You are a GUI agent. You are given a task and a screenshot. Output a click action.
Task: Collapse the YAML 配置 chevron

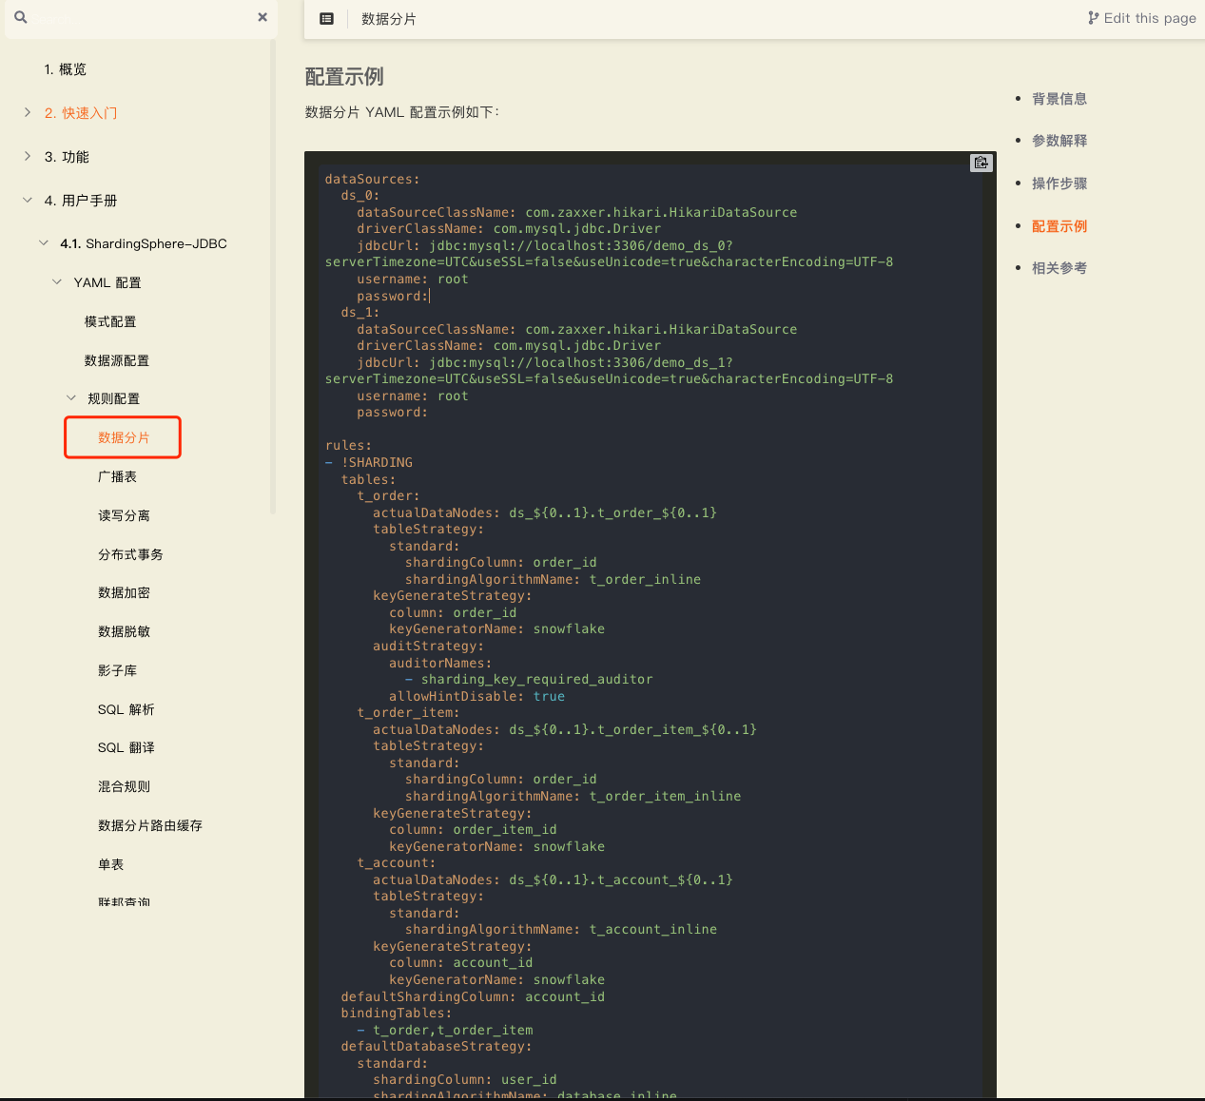57,282
